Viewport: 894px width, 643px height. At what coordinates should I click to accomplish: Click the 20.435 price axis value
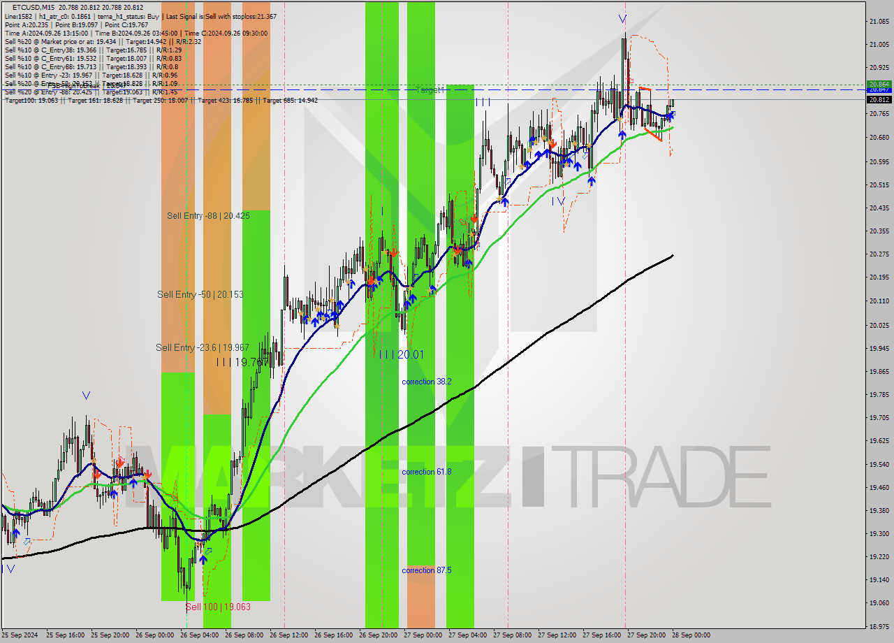(x=879, y=208)
